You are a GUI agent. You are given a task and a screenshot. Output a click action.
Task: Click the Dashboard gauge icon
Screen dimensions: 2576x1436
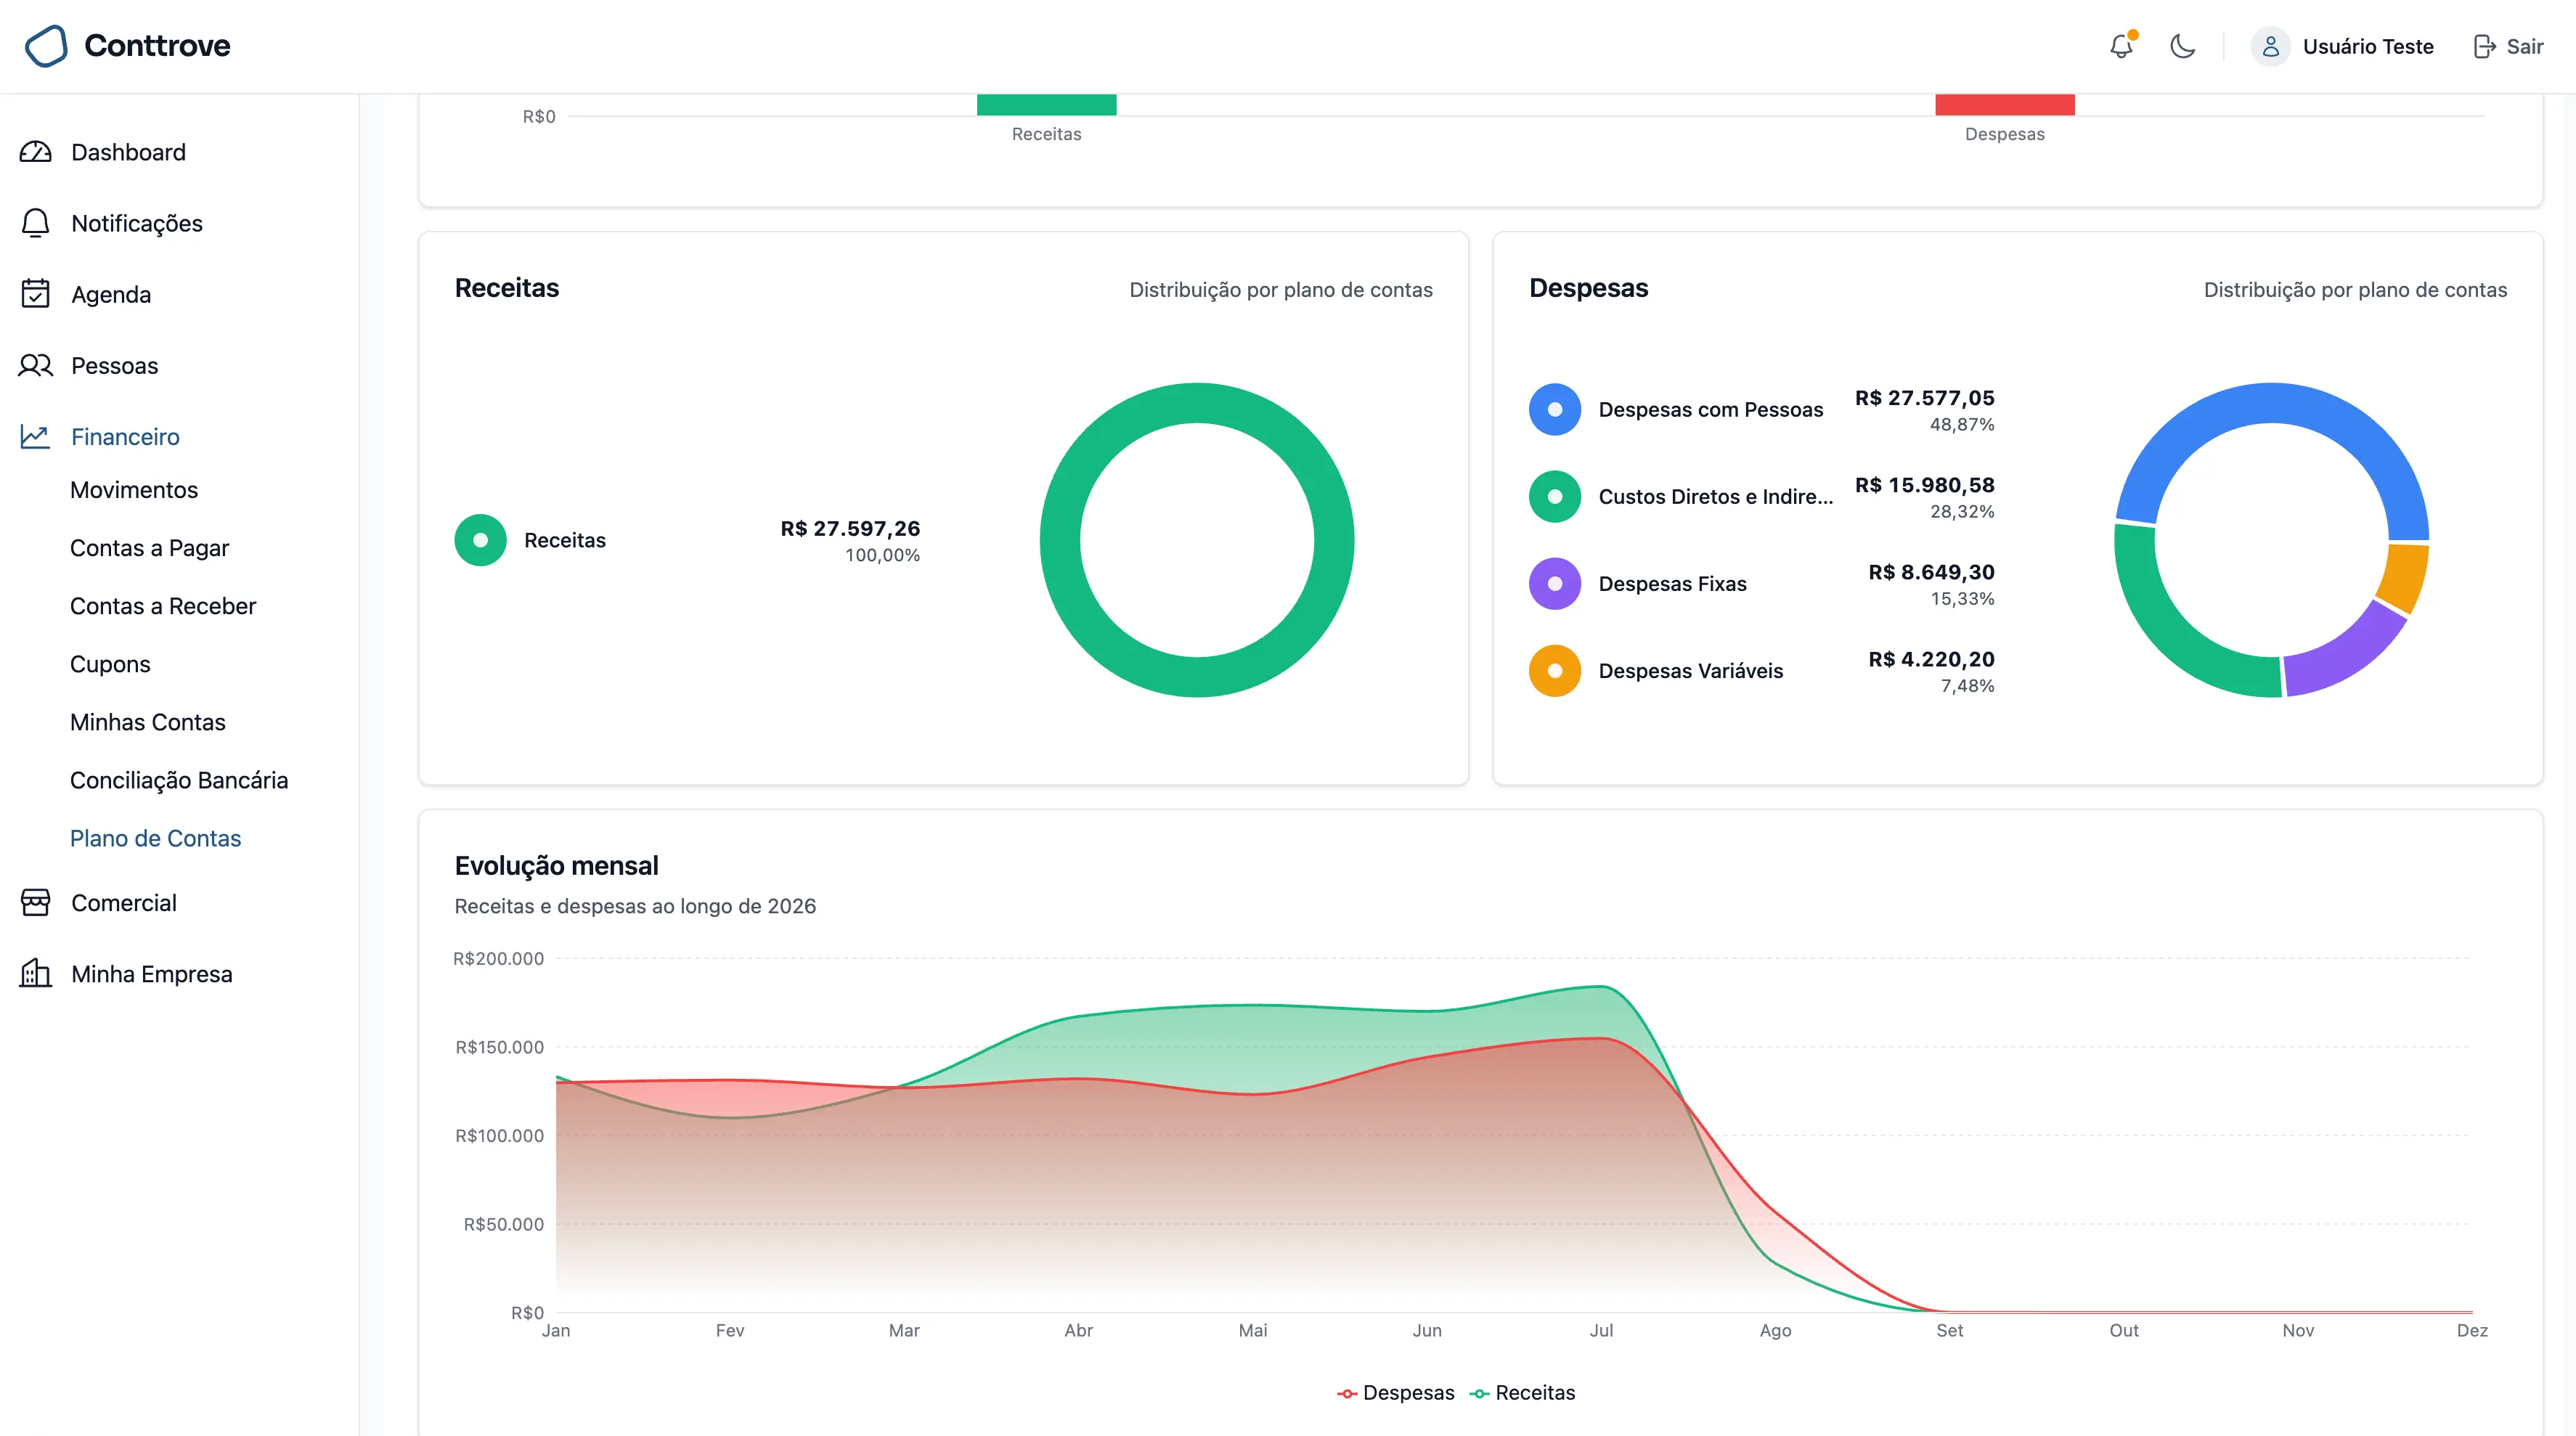(35, 152)
